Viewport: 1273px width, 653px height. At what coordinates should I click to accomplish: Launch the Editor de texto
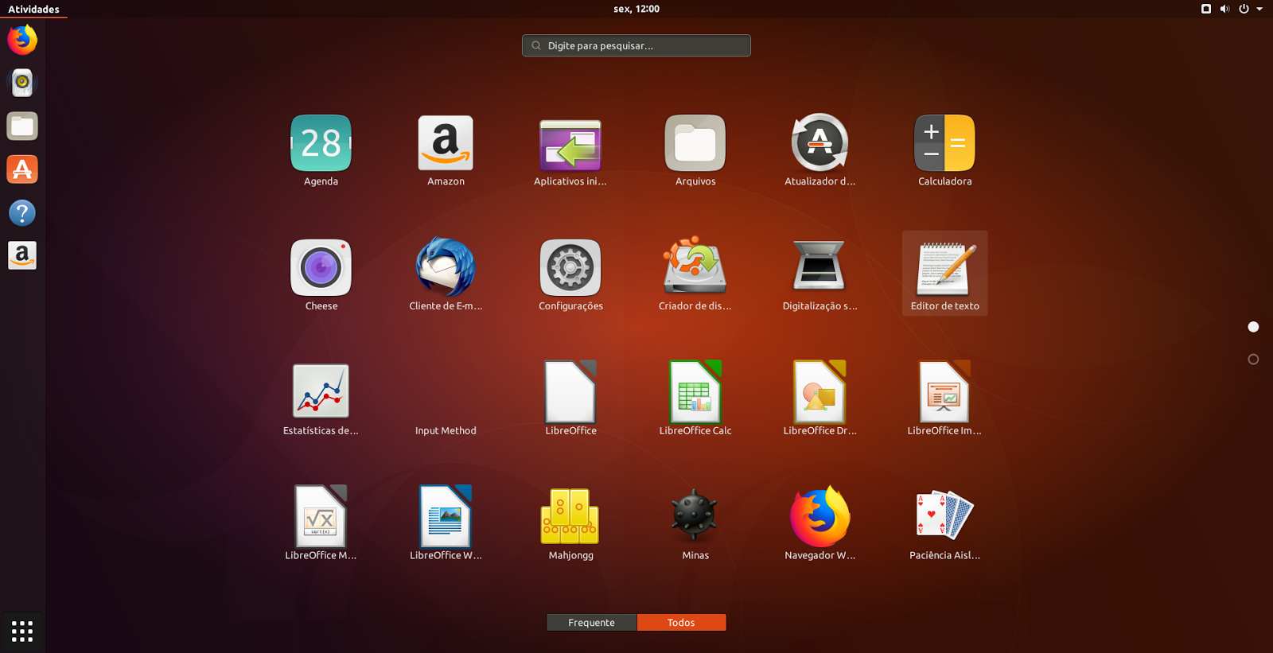pyautogui.click(x=944, y=274)
